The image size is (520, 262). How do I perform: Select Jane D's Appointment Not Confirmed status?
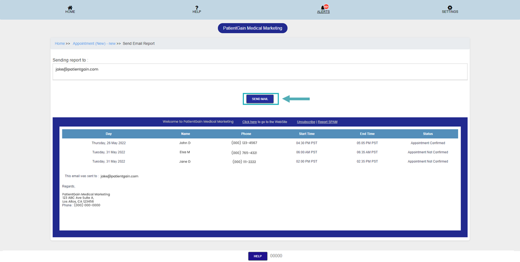[428, 162]
